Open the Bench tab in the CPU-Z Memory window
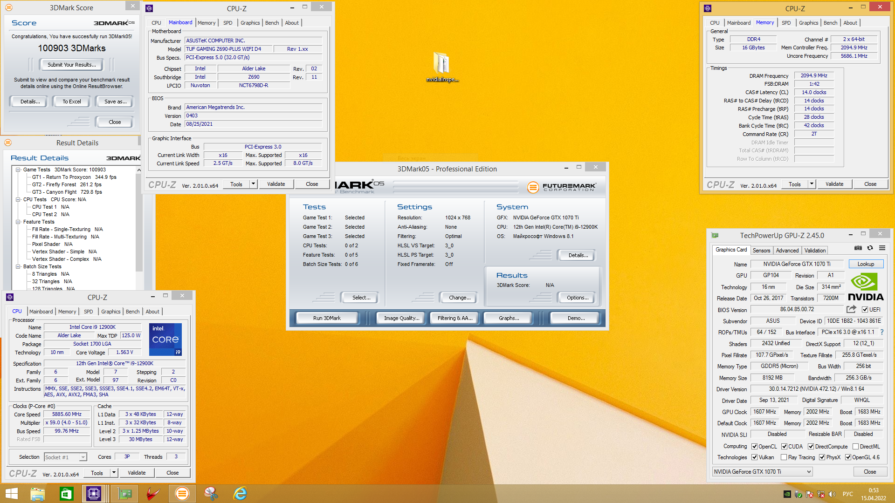 pyautogui.click(x=830, y=23)
